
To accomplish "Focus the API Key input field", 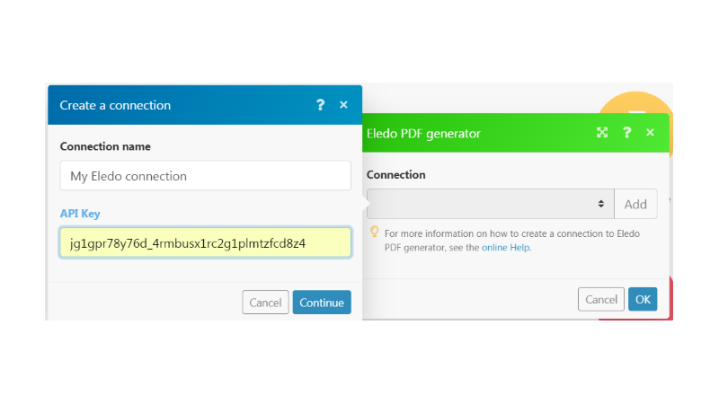I will [x=206, y=242].
